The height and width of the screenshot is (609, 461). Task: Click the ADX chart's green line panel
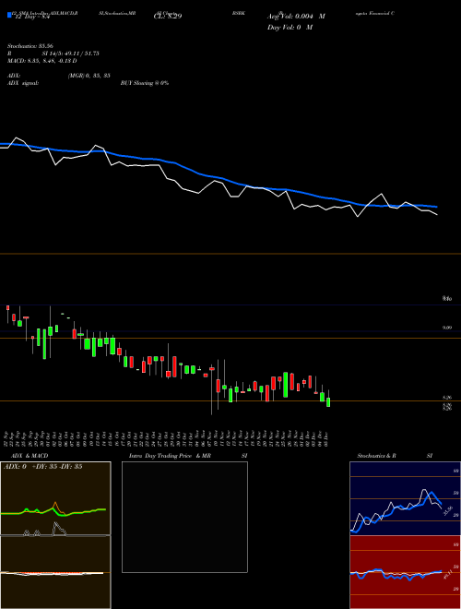55,498
